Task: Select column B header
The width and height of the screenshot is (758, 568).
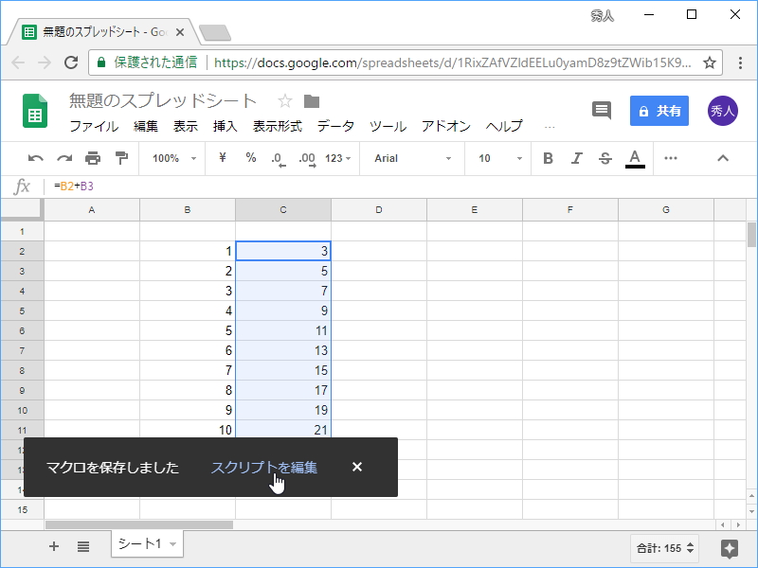Action: pyautogui.click(x=188, y=209)
